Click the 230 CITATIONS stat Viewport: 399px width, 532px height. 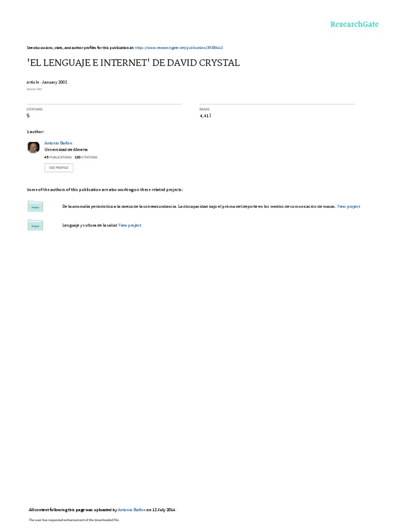pos(86,157)
